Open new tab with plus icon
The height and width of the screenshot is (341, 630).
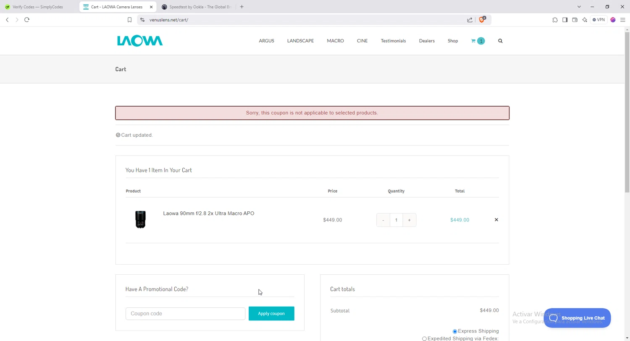(x=242, y=7)
